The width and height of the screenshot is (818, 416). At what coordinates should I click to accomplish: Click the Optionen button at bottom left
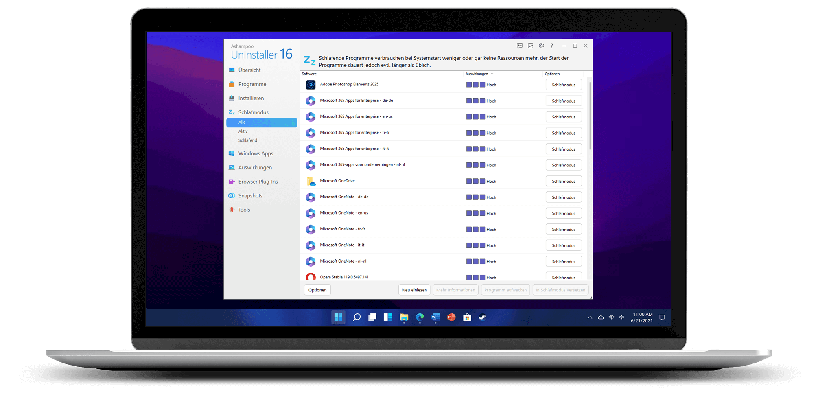tap(317, 290)
